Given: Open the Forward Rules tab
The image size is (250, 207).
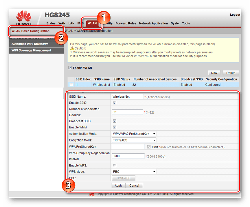Looking at the screenshot, I should 126,23.
